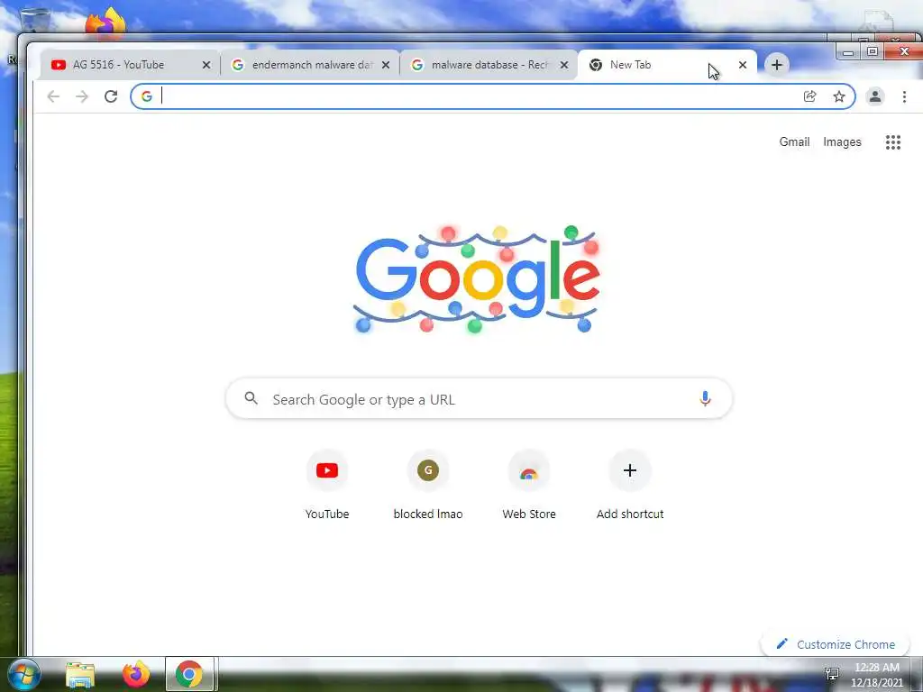Close the AG 5516 - YouTube tab
Screen dimensions: 923x692
click(206, 65)
